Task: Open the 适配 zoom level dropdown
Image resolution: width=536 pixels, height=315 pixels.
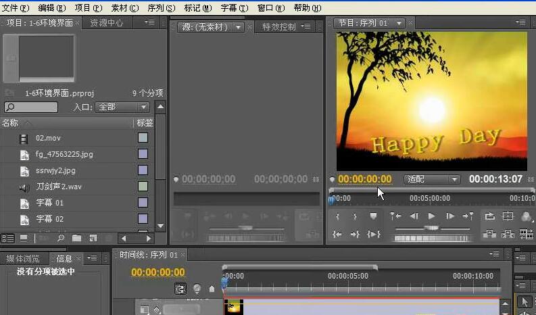Action: pyautogui.click(x=432, y=179)
